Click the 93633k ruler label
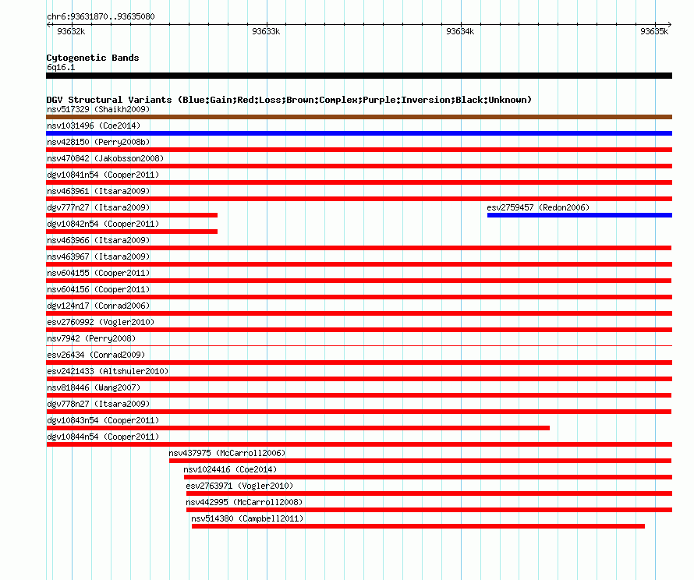 (x=266, y=31)
